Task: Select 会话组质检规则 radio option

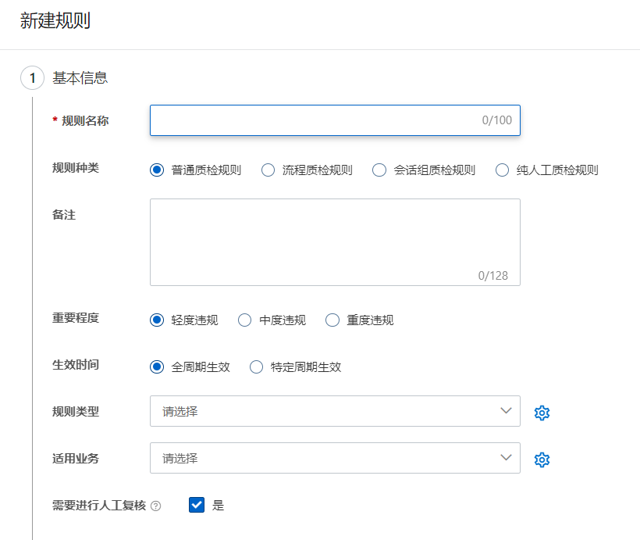Action: point(379,170)
